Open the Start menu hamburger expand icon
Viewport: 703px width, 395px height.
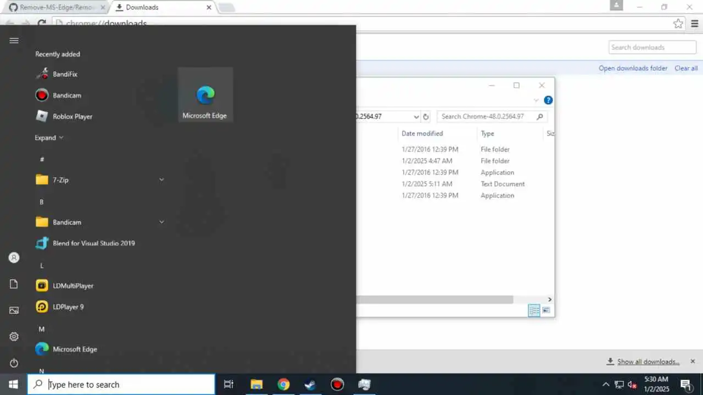tap(14, 41)
